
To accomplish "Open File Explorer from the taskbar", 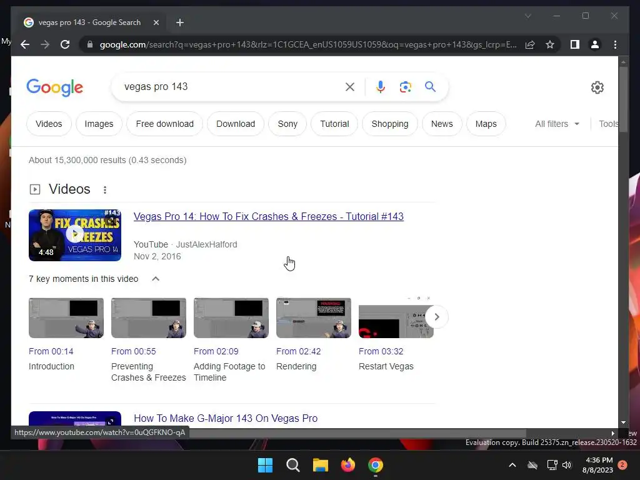I will 321,465.
